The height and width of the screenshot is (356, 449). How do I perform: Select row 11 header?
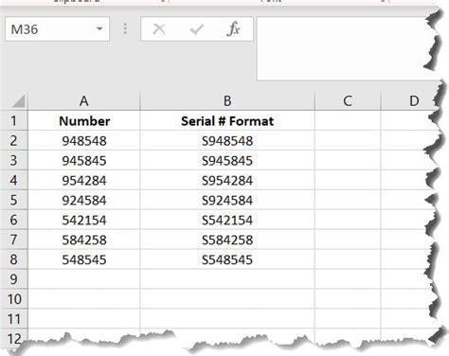(x=13, y=319)
